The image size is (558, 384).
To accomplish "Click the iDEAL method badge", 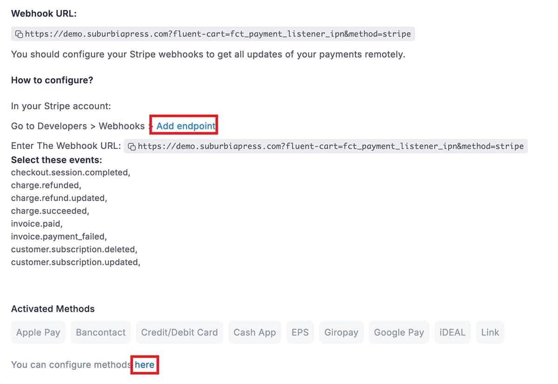I will coord(452,332).
